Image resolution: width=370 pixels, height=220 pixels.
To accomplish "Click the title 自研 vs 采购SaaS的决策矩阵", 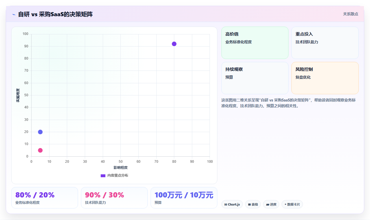I will pos(55,14).
